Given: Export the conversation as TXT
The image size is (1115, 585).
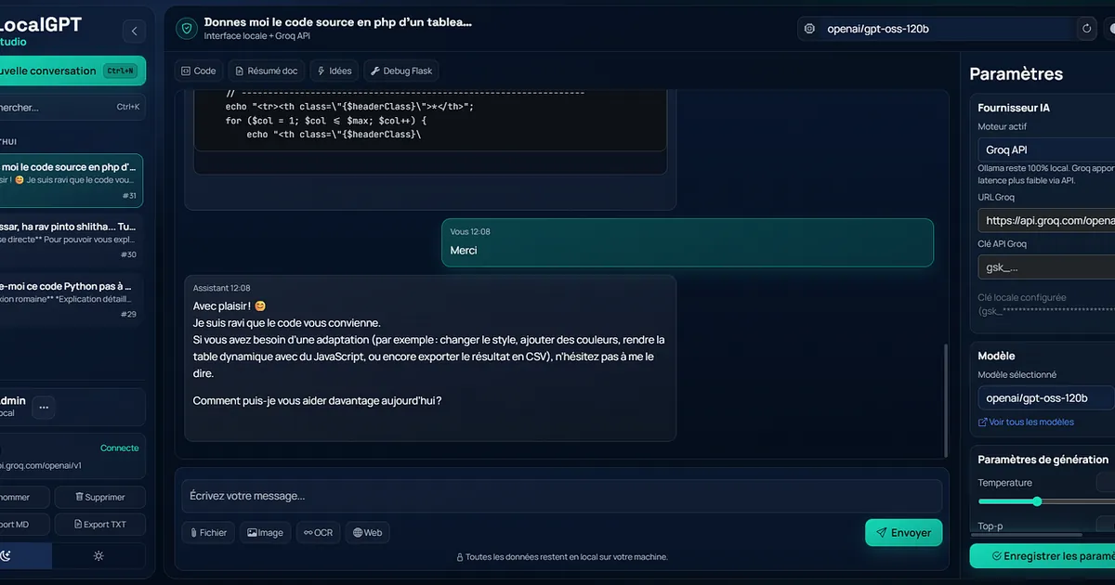Looking at the screenshot, I should [x=99, y=525].
